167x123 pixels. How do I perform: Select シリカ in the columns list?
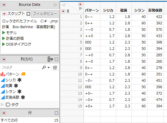tap(10, 80)
